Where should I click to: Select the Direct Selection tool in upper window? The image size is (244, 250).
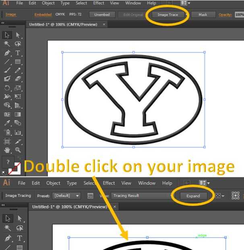[18, 35]
